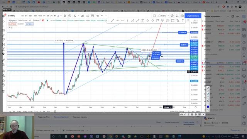Open the TradingView hamburger menu
The width and height of the screenshot is (247, 139).
[x=3, y=15]
